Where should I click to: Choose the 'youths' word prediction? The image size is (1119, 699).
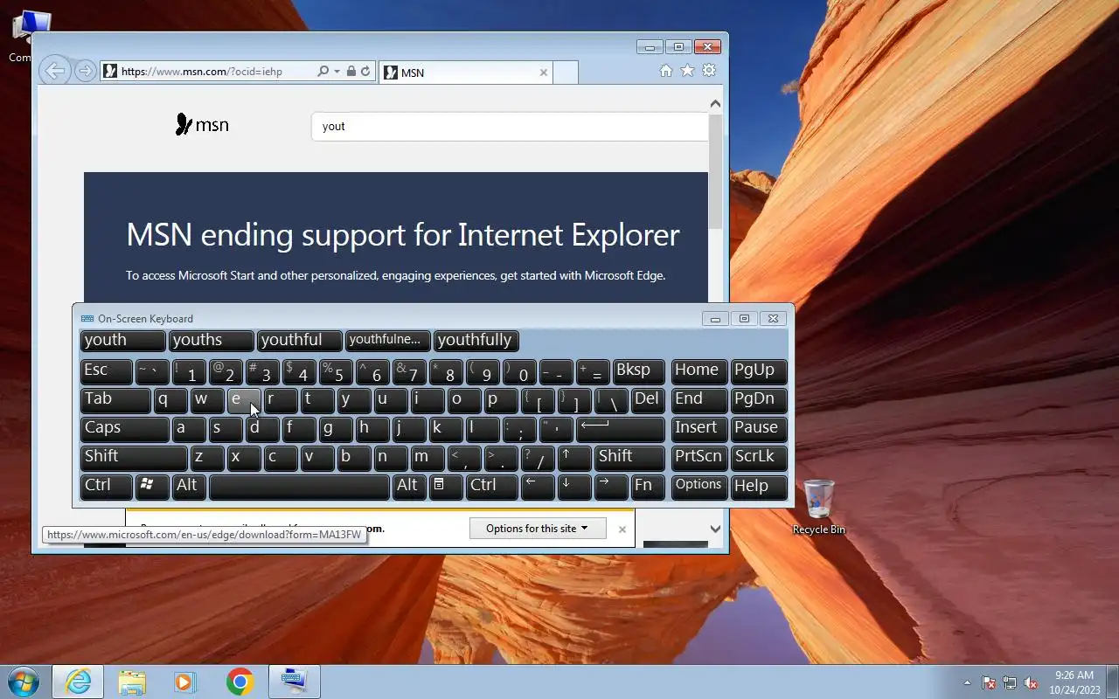point(212,340)
